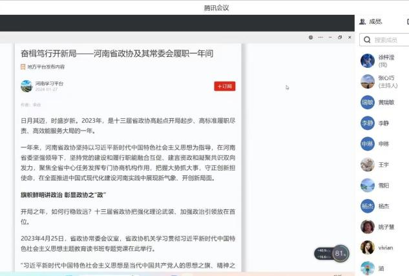
Task: Focus the 搜索成员 search field
Action: tap(389, 40)
